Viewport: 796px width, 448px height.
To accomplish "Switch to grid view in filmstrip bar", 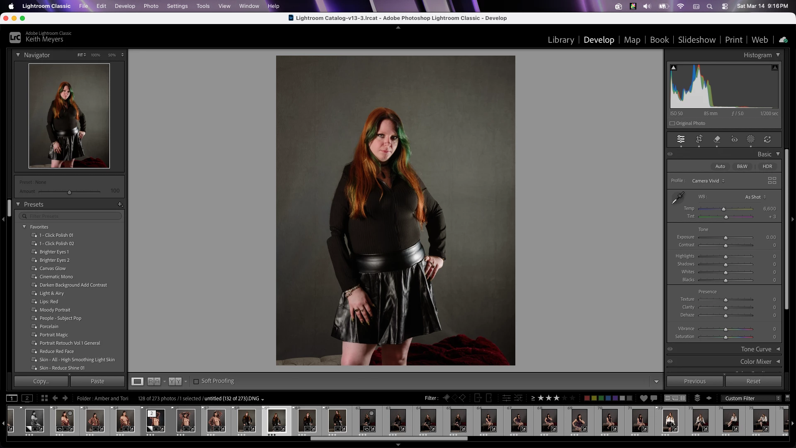I will tap(44, 398).
